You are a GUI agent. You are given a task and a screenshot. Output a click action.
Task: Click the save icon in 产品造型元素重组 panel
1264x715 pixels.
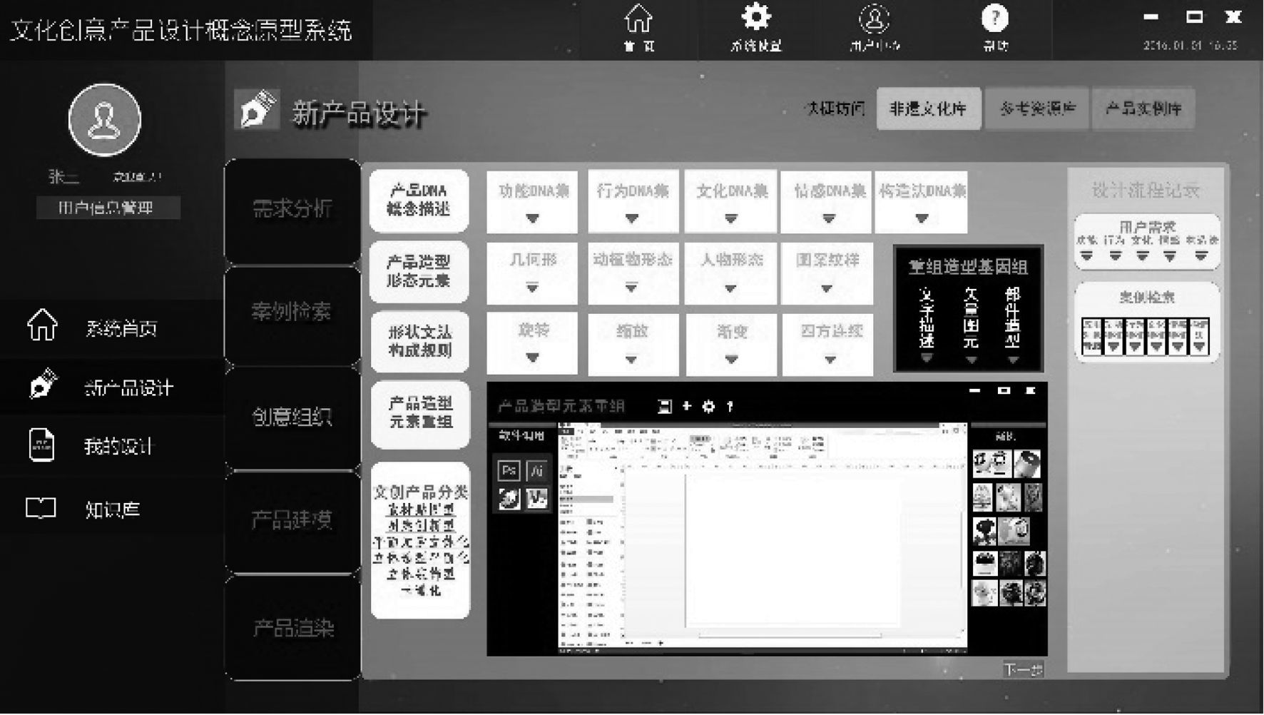pyautogui.click(x=664, y=406)
